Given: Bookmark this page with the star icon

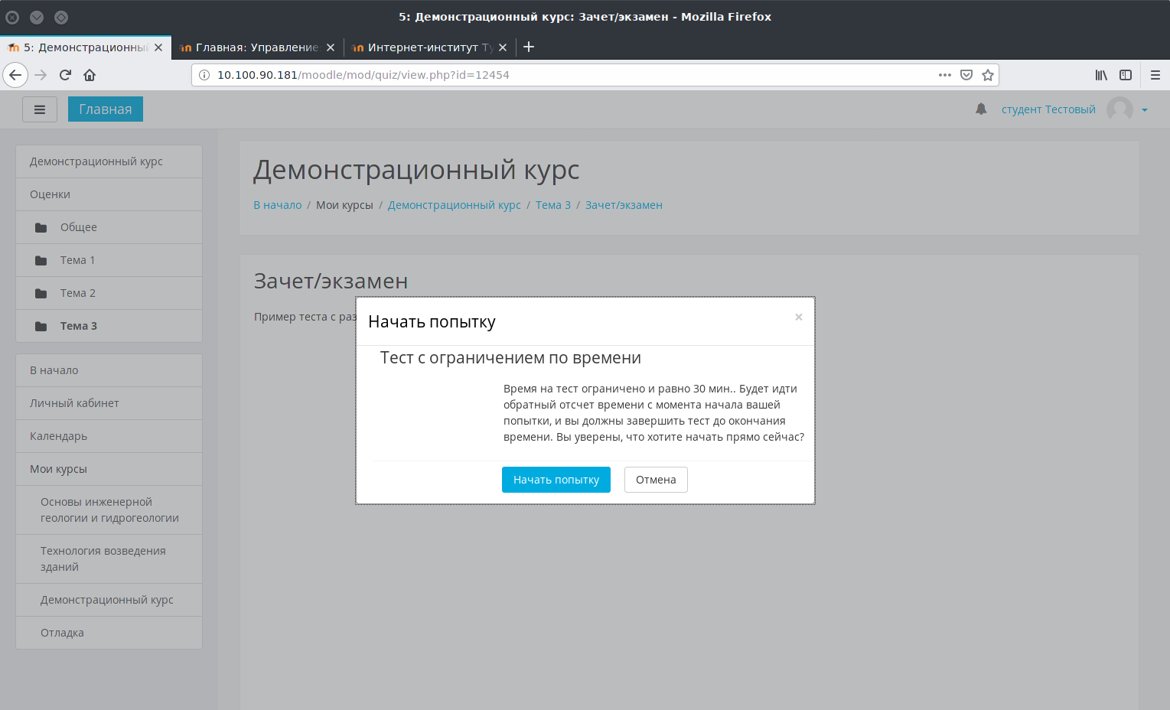Looking at the screenshot, I should (x=988, y=75).
